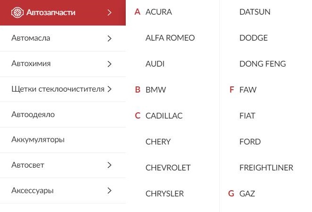Choose the ALFA ROMEO brand
The image size is (312, 212).
point(170,38)
